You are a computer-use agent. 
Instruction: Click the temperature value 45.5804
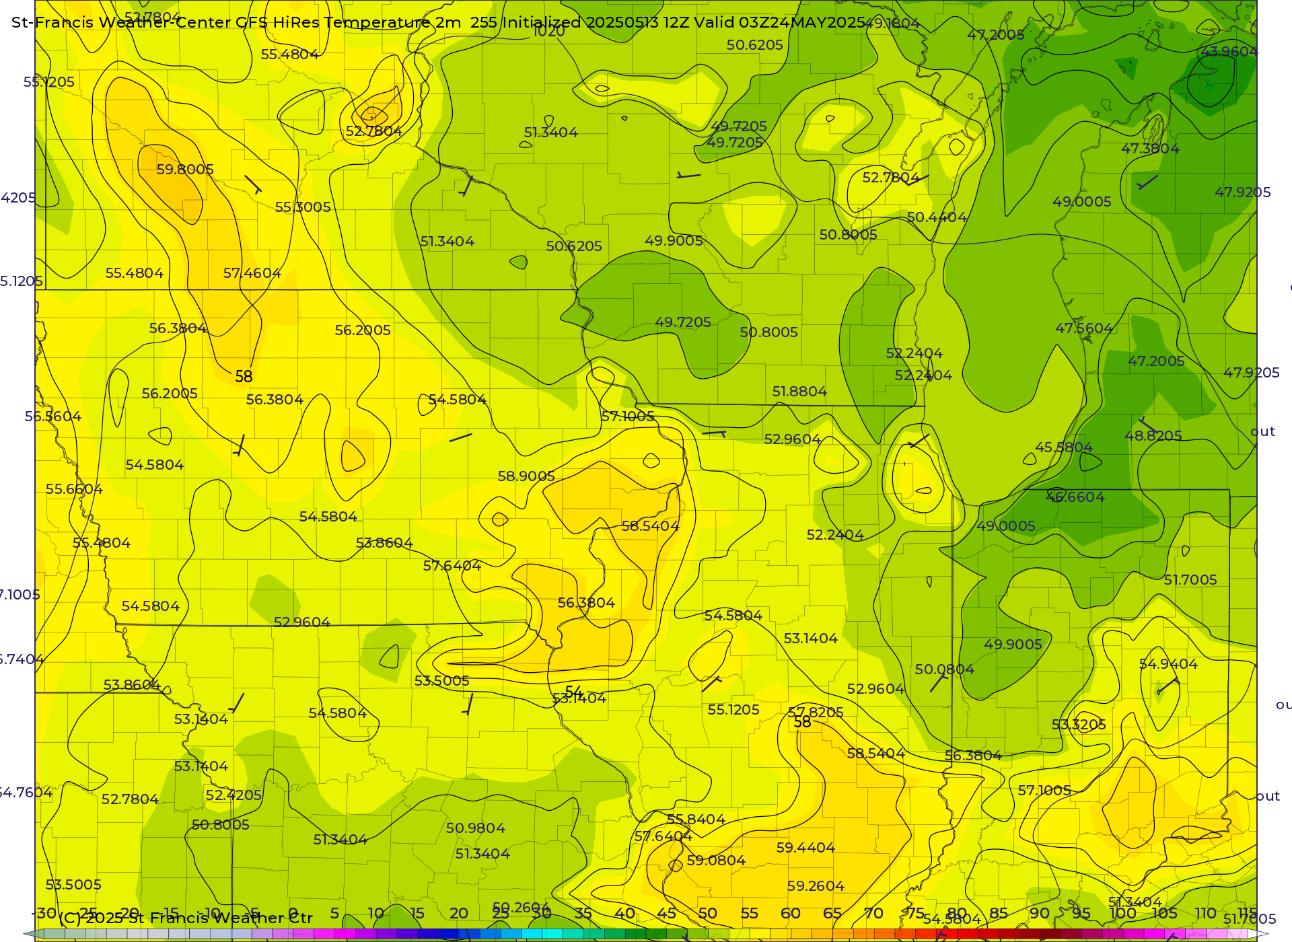1064,447
